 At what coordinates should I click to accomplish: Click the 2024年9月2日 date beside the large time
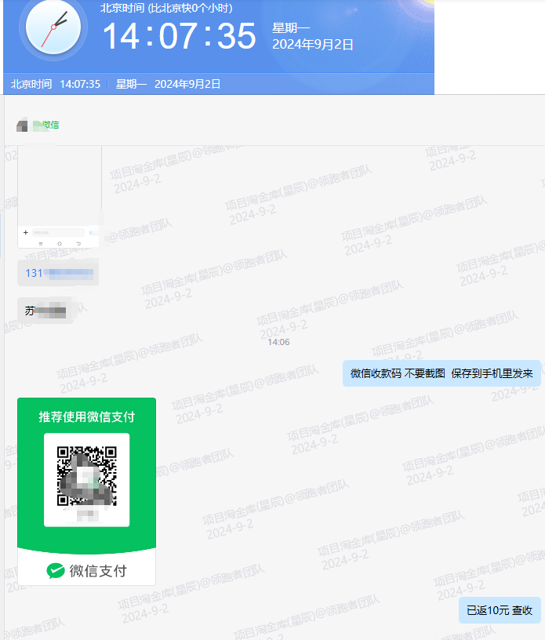pyautogui.click(x=313, y=44)
